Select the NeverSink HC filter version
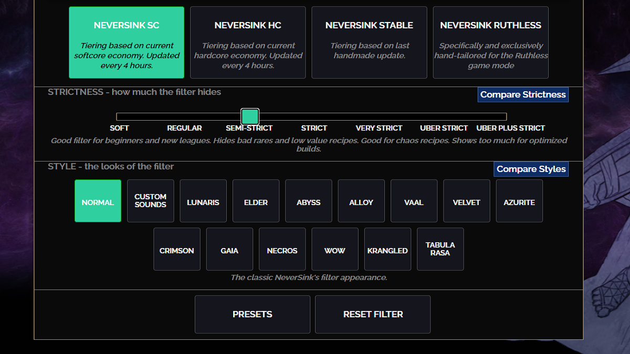 248,42
